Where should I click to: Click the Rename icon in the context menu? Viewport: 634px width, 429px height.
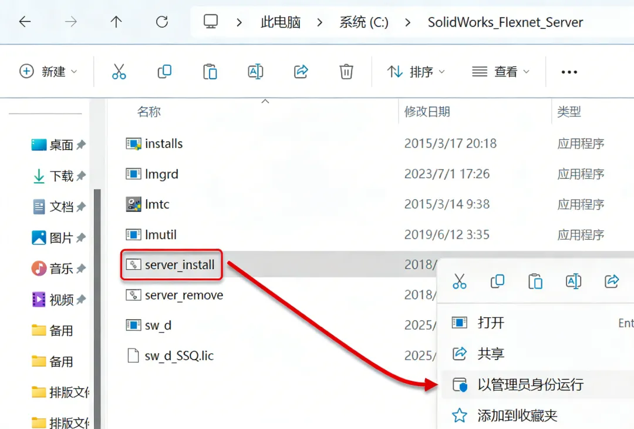(574, 281)
